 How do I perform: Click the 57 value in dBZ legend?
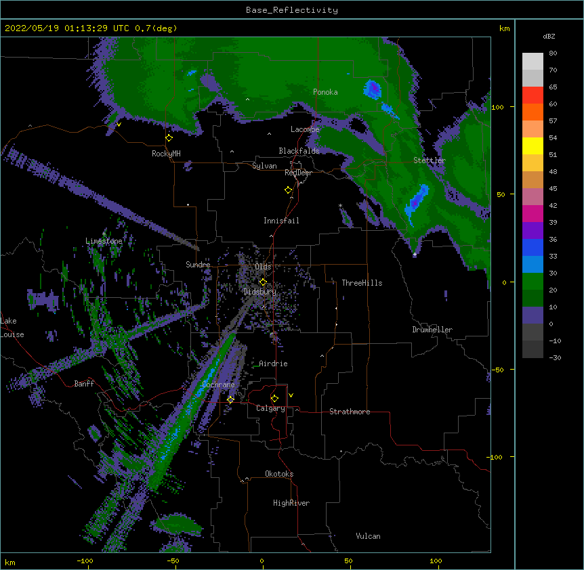point(553,120)
